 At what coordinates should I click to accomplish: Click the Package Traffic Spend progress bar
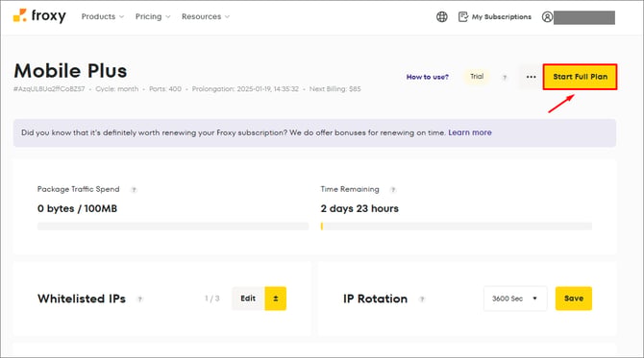pyautogui.click(x=173, y=227)
